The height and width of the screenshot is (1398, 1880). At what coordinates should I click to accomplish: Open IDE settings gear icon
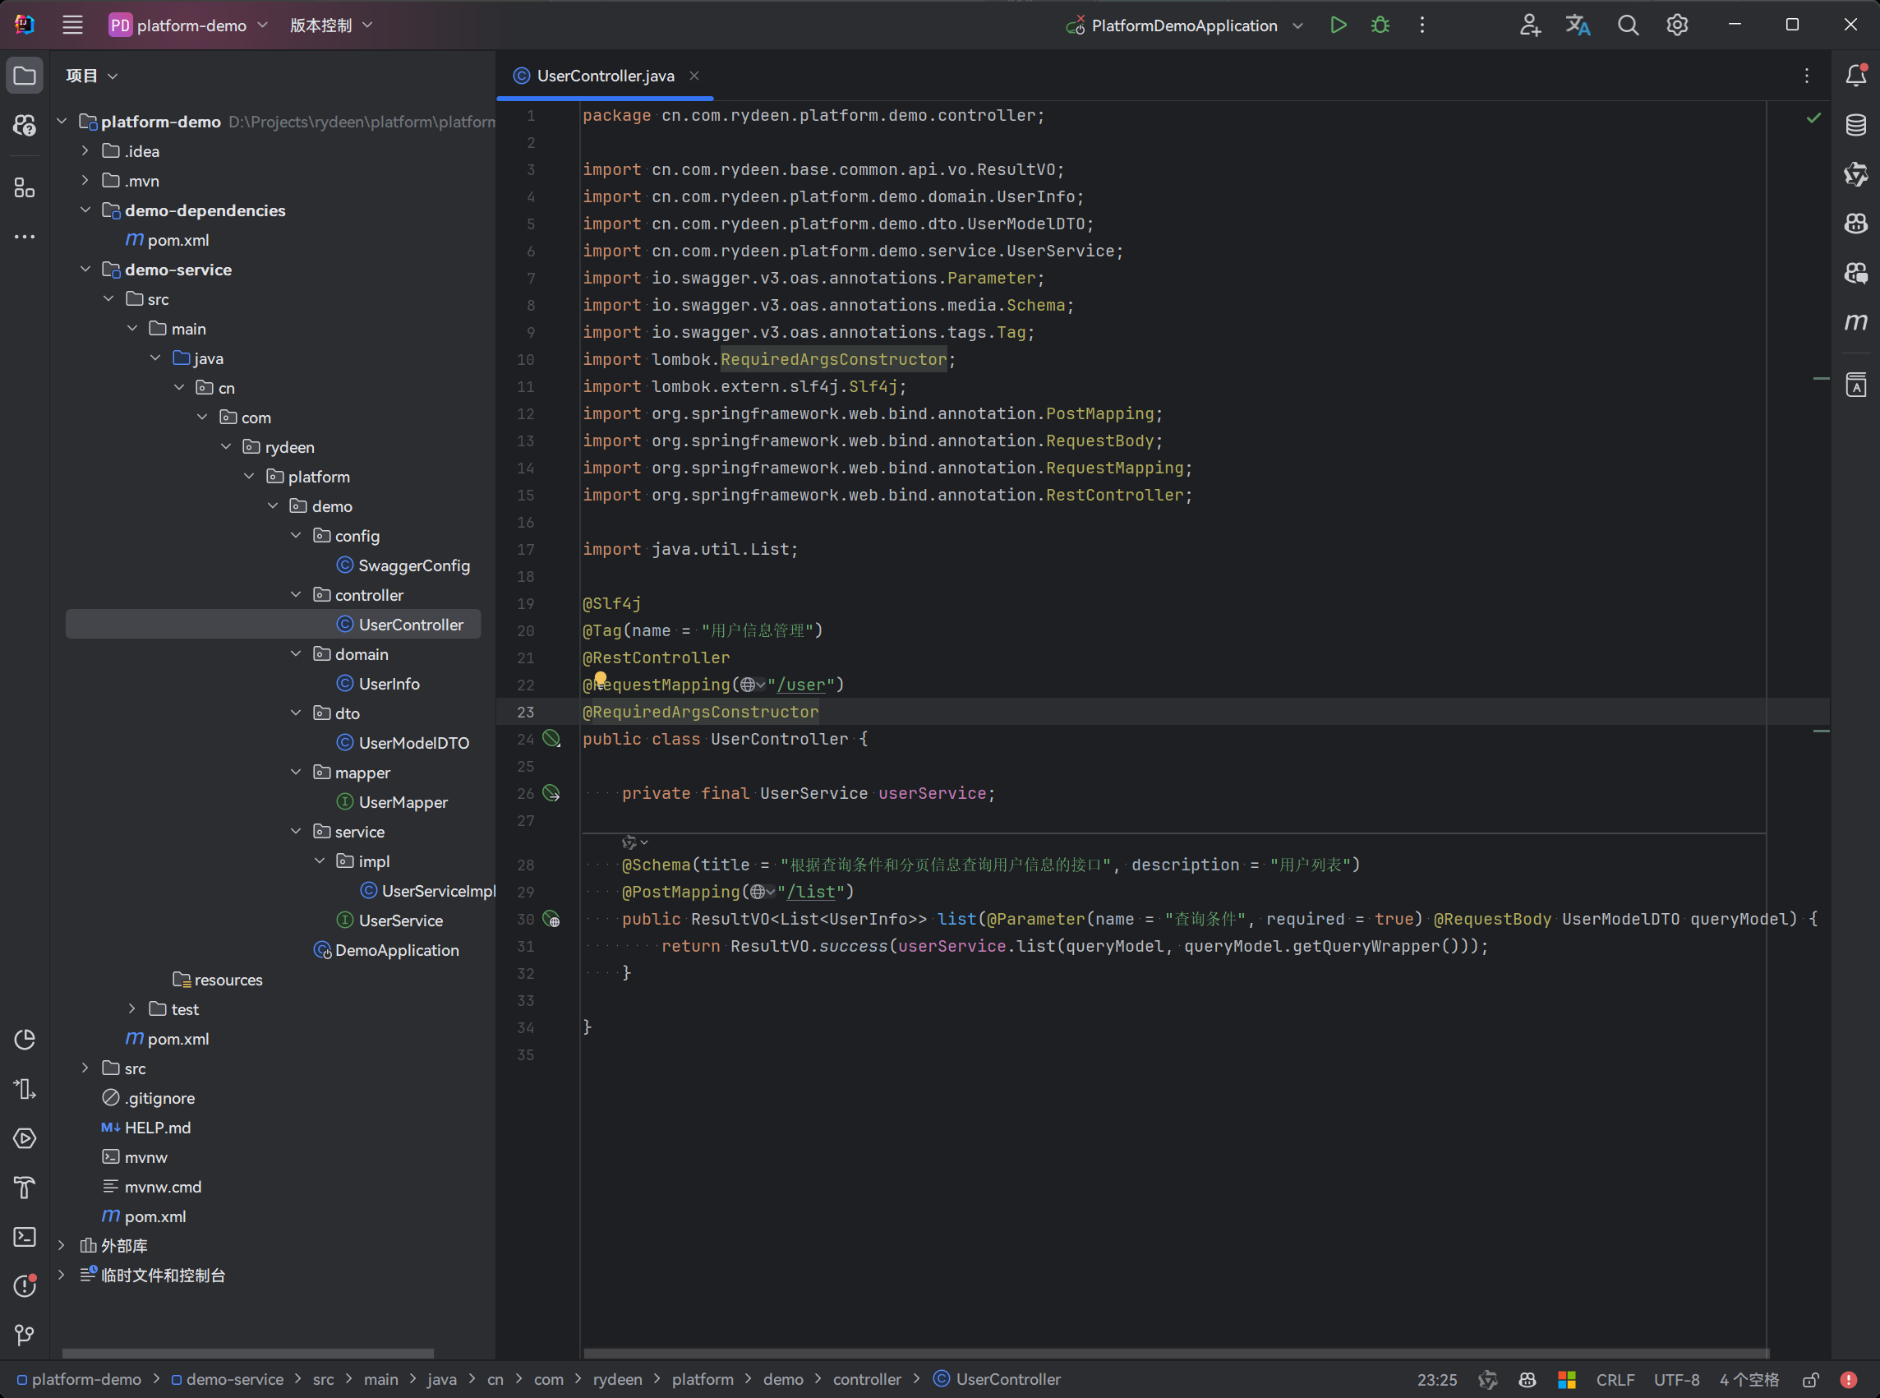1677,25
